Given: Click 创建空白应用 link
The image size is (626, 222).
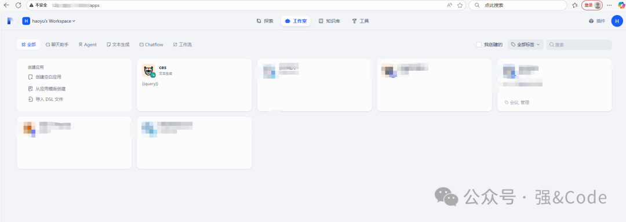Looking at the screenshot, I should 45,77.
